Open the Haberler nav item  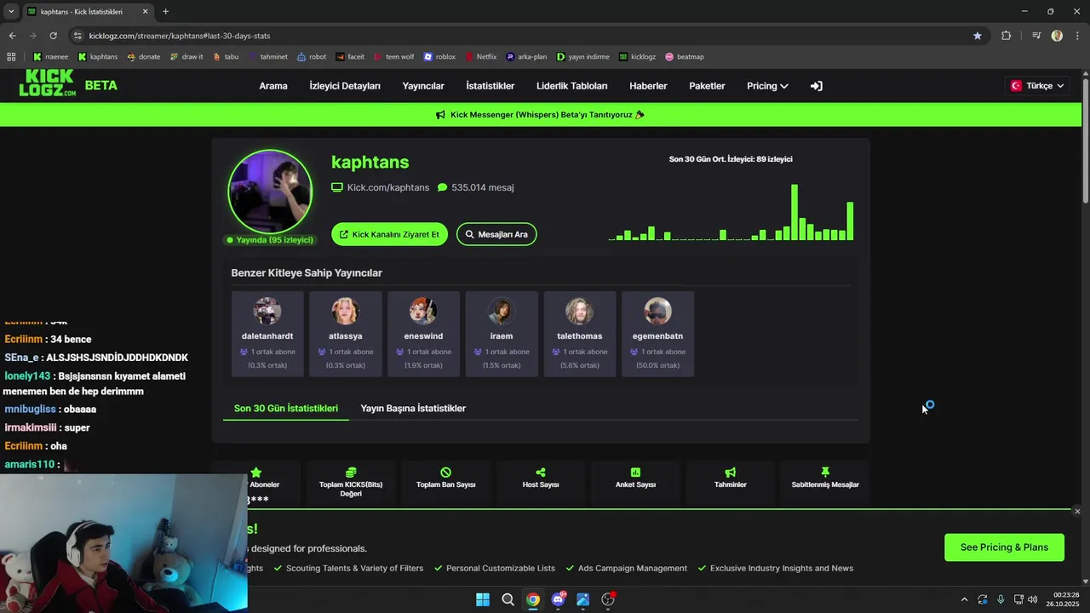click(x=648, y=86)
